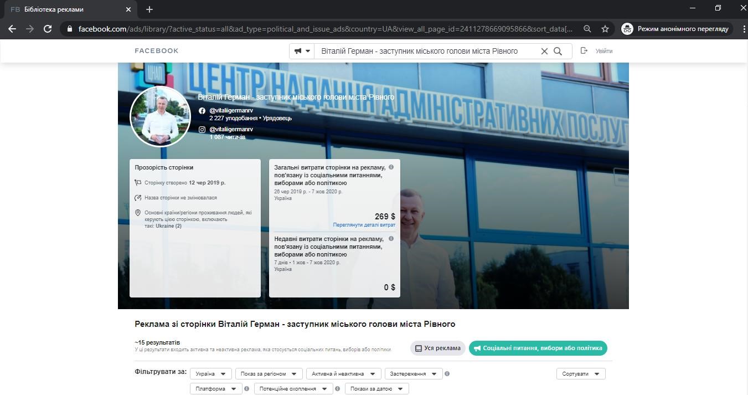
Task: Click the Ad Library search field
Action: (x=426, y=51)
